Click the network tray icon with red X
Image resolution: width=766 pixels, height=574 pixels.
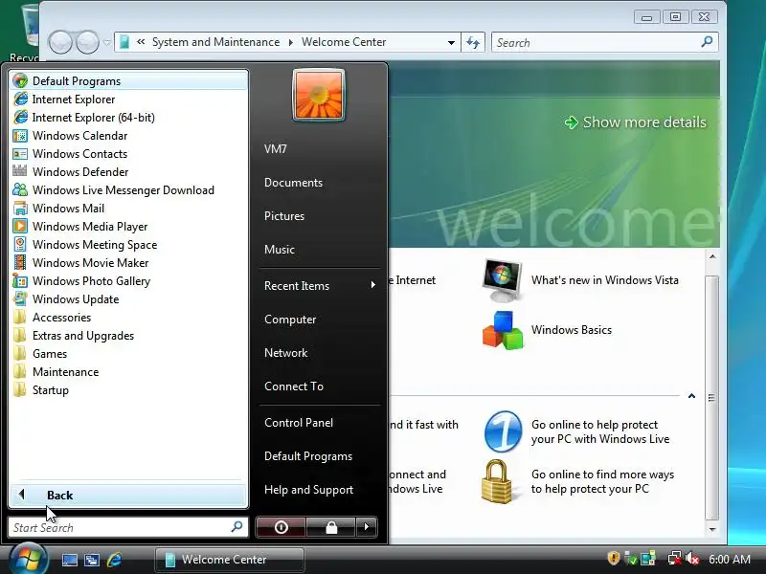[x=675, y=559]
